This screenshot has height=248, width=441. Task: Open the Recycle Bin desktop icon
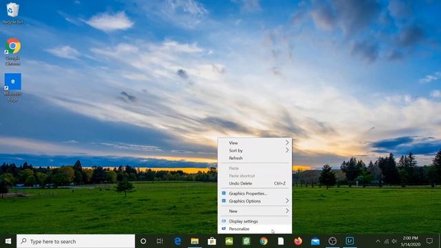click(x=12, y=13)
